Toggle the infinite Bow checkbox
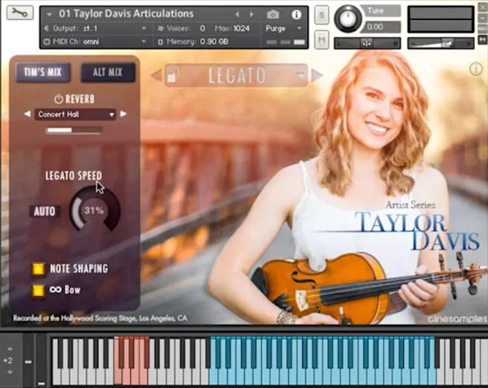 click(38, 290)
